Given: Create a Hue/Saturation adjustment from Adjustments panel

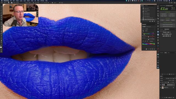Looking at the screenshot, I should (x=163, y=34).
